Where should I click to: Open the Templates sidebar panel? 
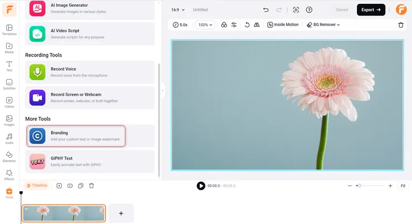(9, 30)
